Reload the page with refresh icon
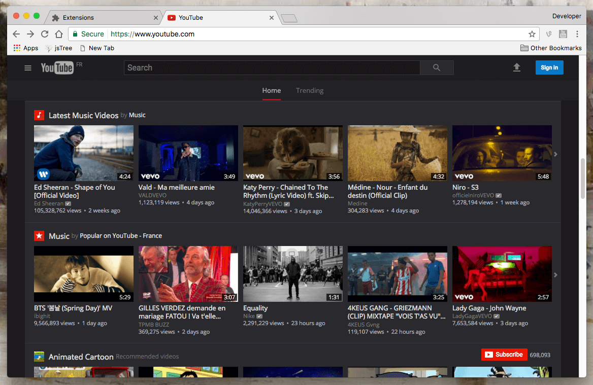The height and width of the screenshot is (385, 593). (x=45, y=34)
